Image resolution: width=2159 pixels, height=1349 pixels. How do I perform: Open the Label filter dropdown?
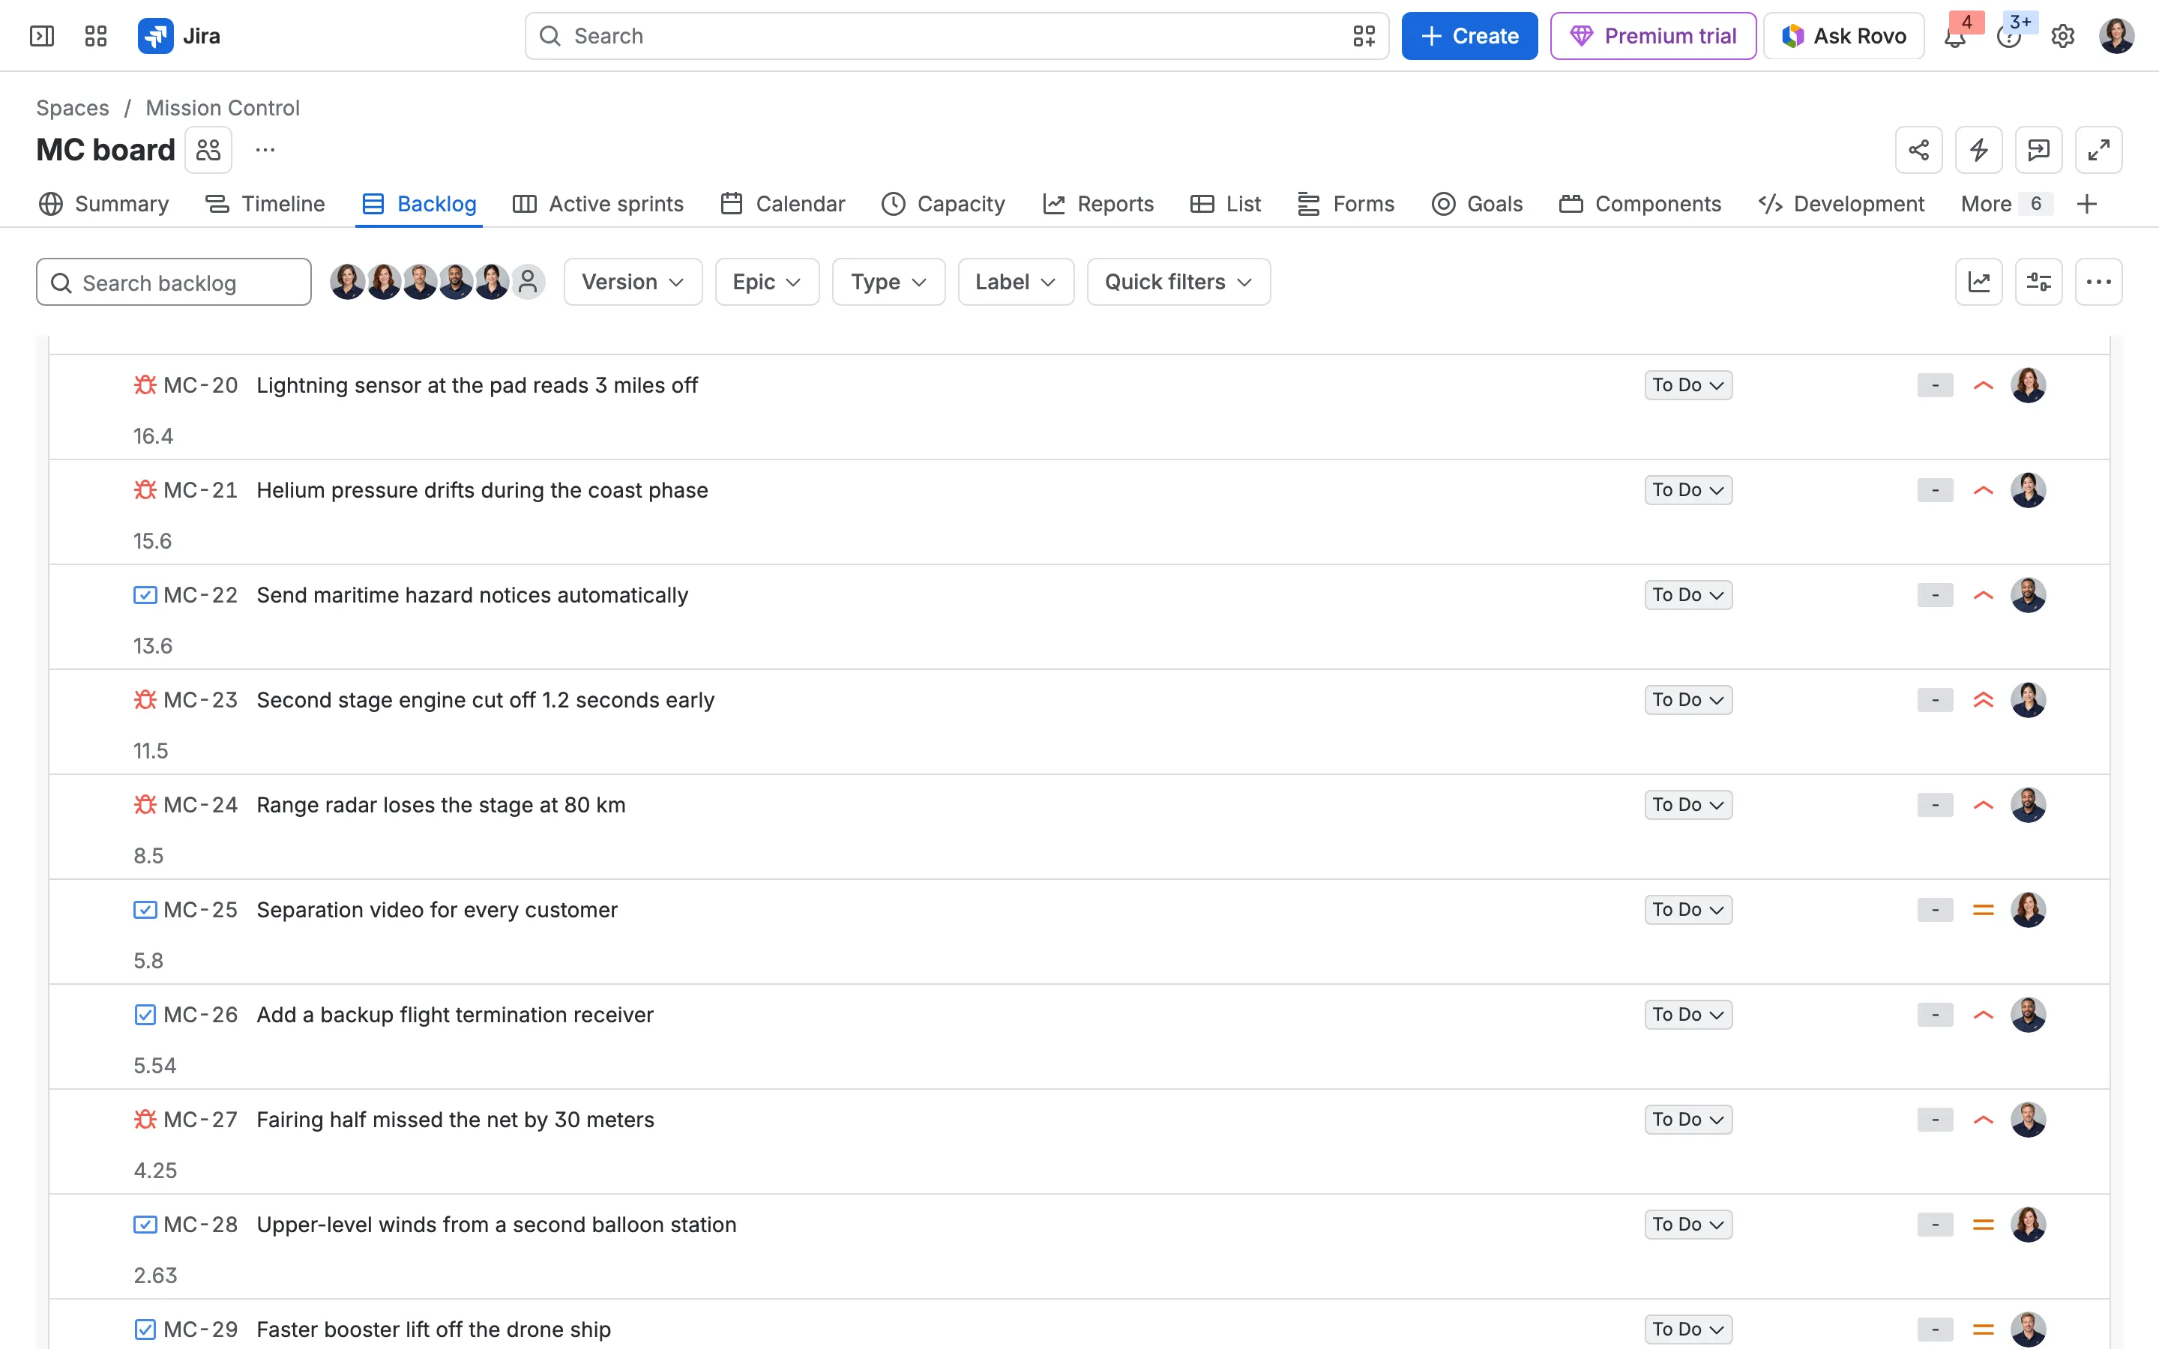[x=1017, y=282]
